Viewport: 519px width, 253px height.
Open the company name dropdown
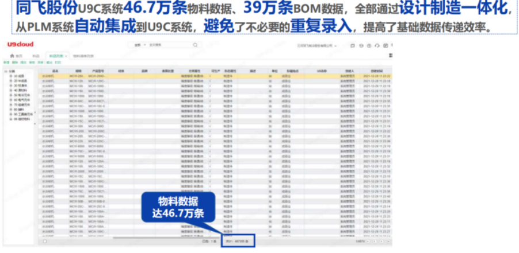[x=317, y=45]
